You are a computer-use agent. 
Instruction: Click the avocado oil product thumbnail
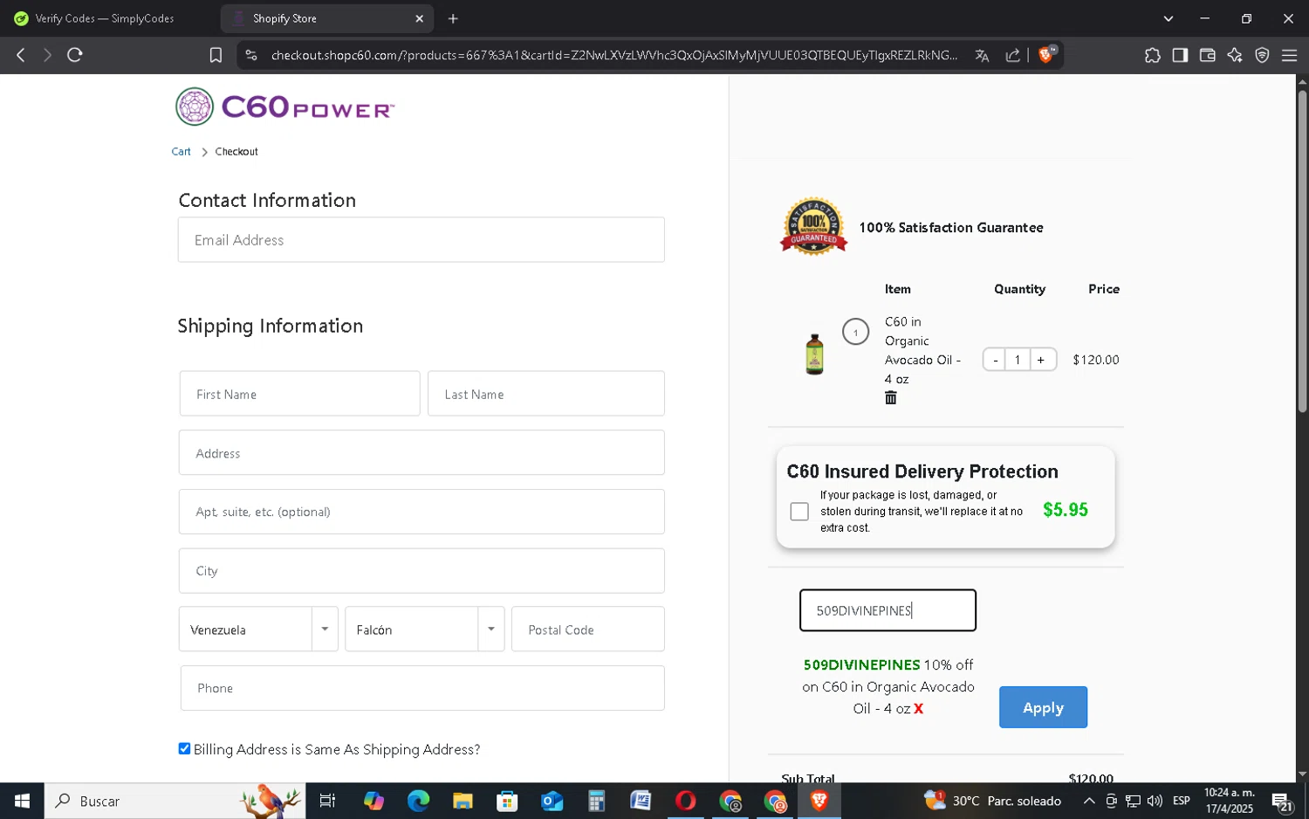(814, 354)
